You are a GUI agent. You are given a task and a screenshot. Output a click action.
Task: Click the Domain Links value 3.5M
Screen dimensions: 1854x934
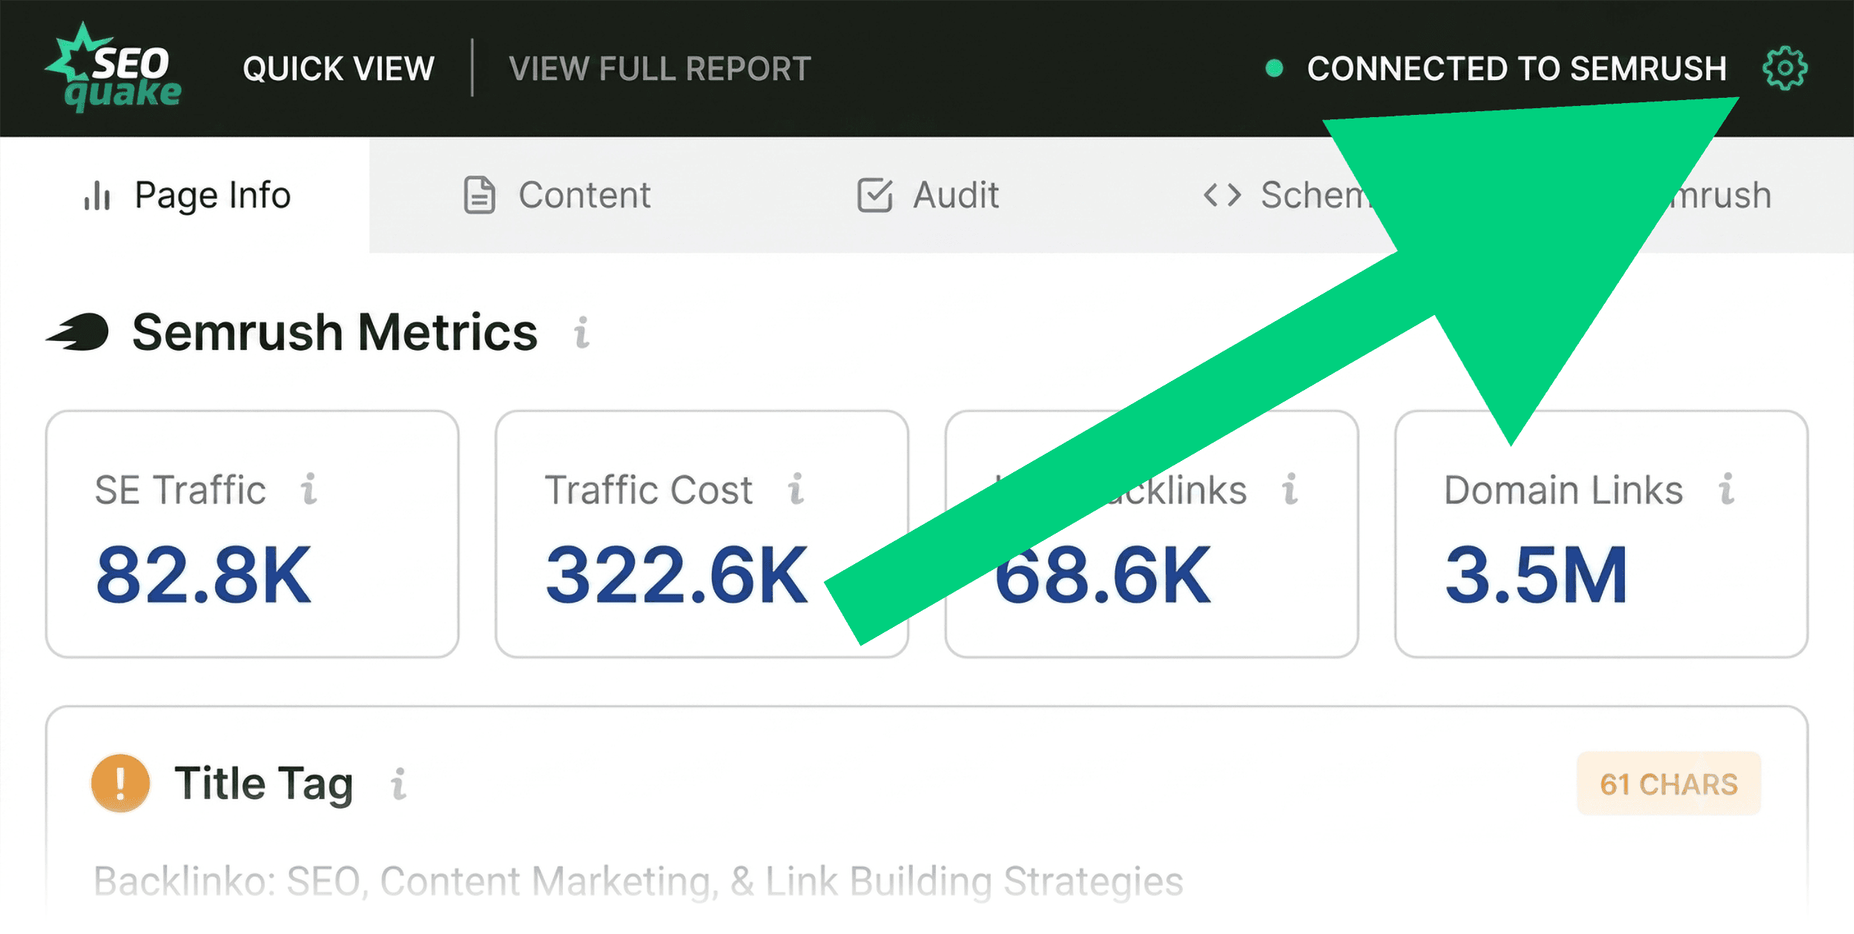point(1537,575)
